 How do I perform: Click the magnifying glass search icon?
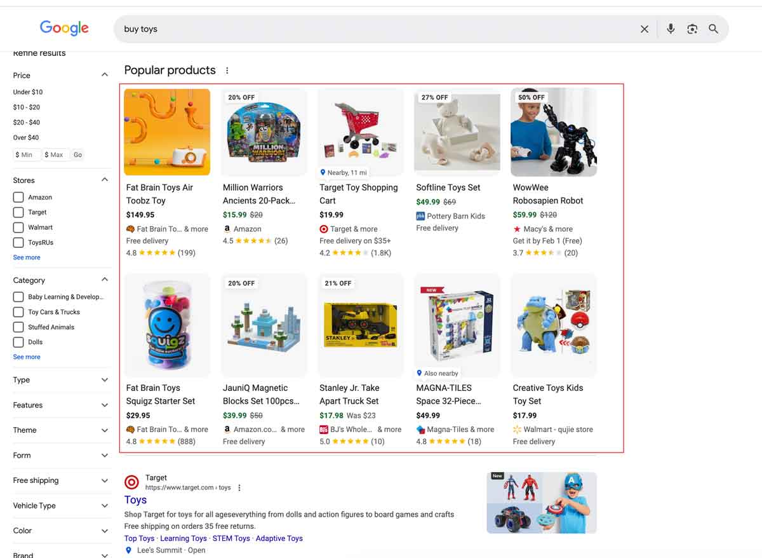[x=714, y=29]
